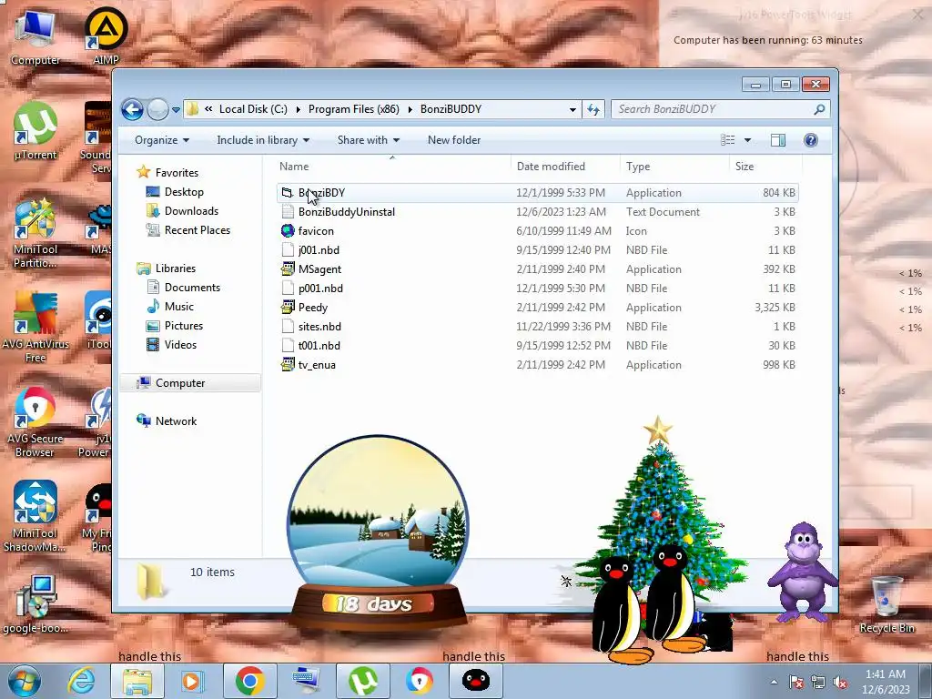Sort by the Date modified column
The width and height of the screenshot is (932, 699).
(565, 167)
